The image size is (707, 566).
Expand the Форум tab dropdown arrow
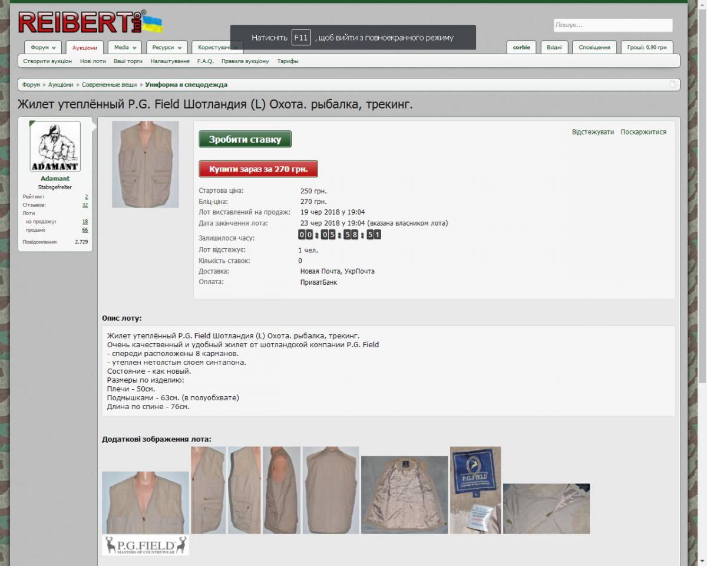54,48
